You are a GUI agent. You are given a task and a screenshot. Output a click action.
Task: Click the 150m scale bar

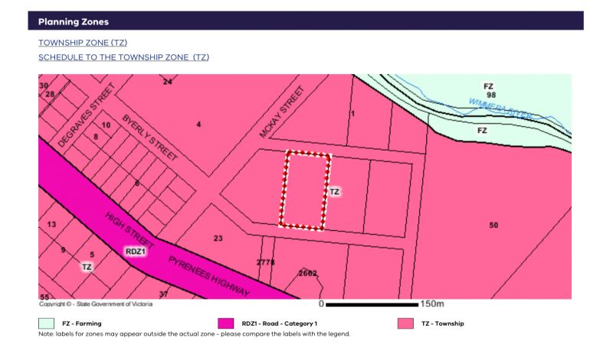coord(372,304)
